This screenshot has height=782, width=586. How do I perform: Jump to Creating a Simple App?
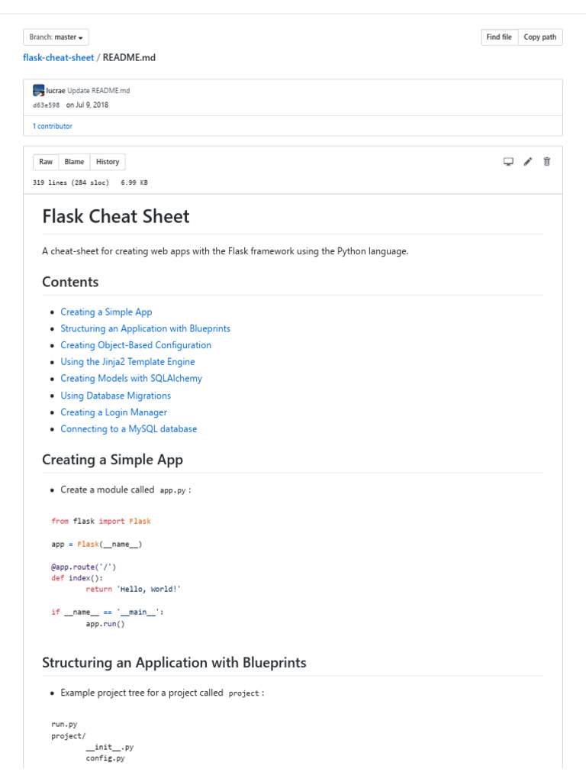click(x=106, y=312)
